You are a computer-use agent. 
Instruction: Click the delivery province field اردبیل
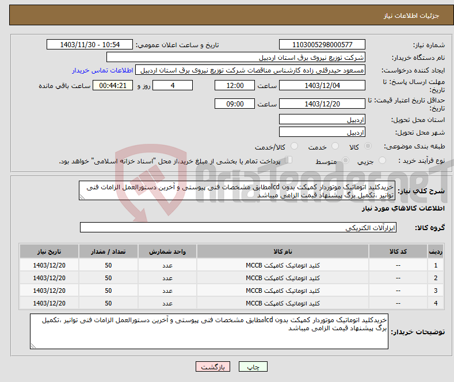(x=322, y=119)
